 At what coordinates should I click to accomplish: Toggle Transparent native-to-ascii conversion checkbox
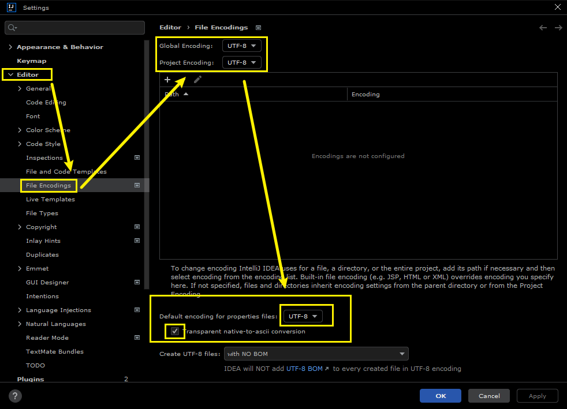pos(175,331)
